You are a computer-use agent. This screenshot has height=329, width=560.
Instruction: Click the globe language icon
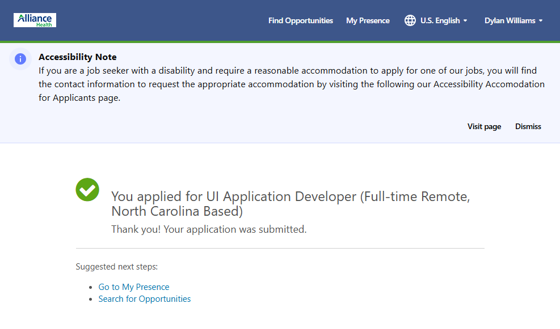click(x=410, y=20)
